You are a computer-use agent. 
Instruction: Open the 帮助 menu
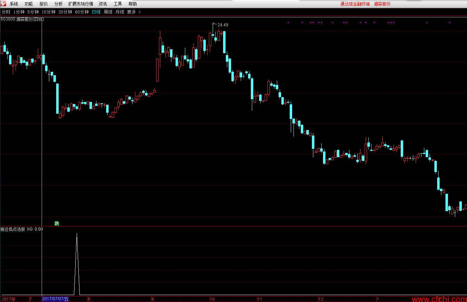click(x=133, y=4)
